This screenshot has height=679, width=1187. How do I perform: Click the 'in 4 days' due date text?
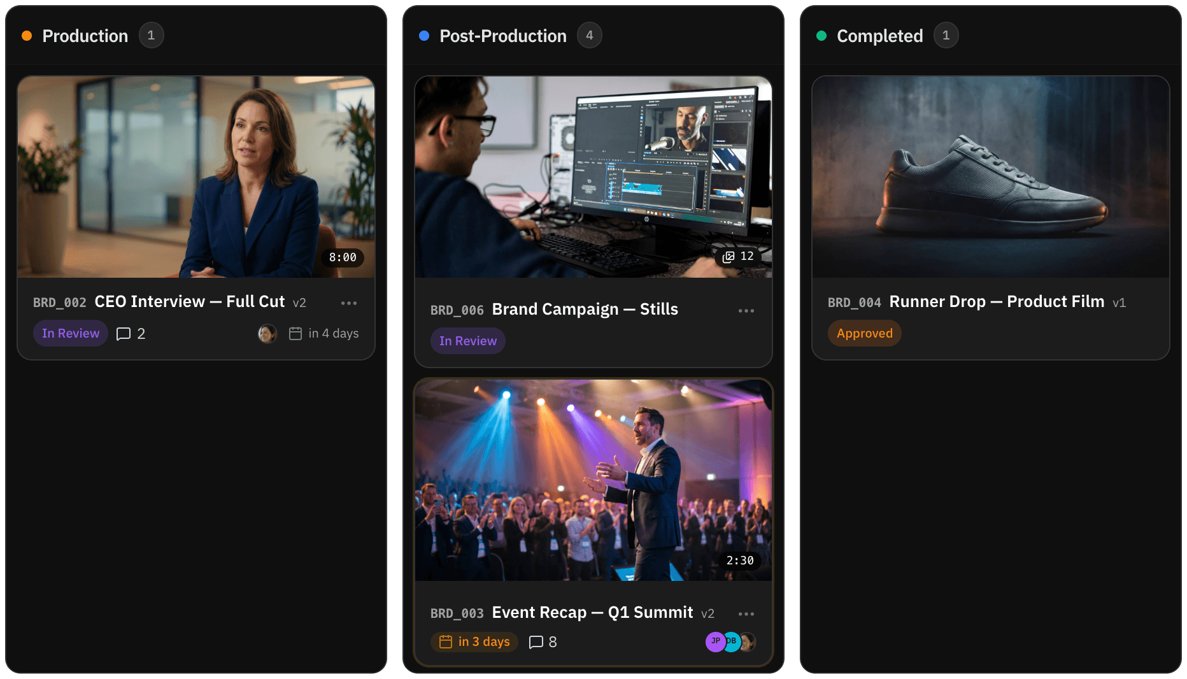point(334,333)
